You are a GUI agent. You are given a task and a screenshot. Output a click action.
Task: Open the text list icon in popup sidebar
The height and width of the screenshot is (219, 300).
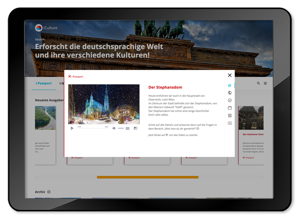(230, 116)
